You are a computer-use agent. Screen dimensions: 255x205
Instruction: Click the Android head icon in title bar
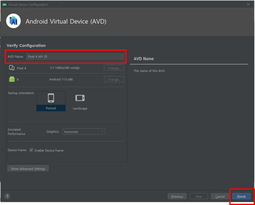coord(4,4)
